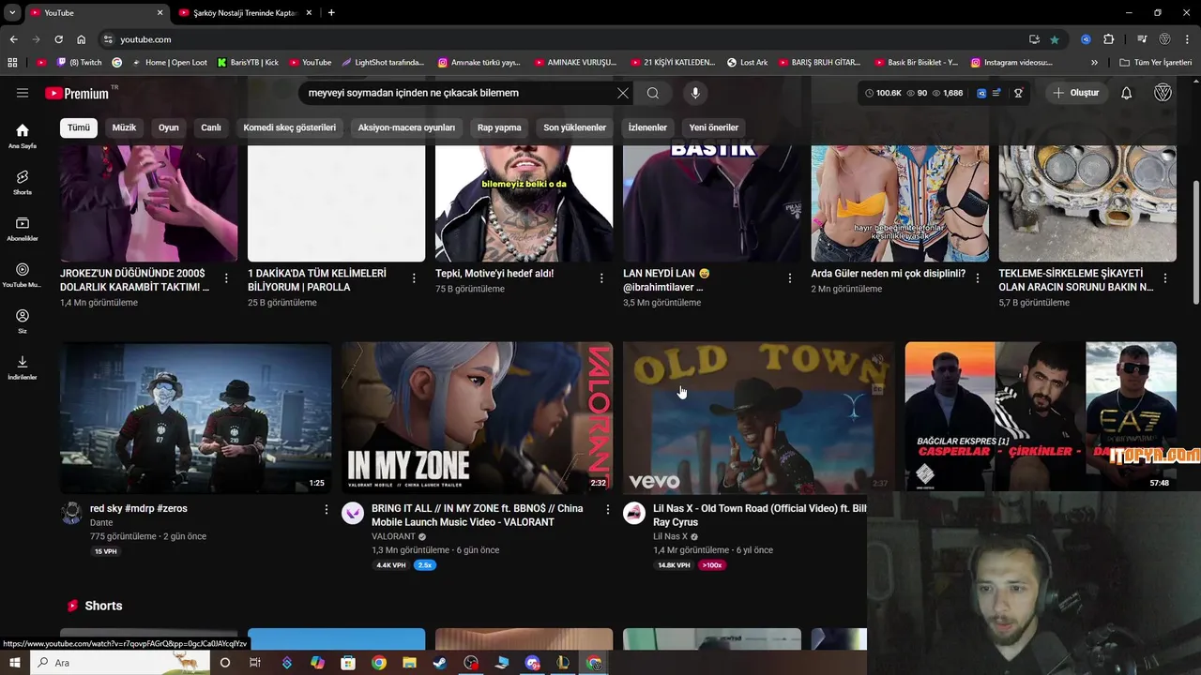Open the Tüm Yer İşaretleri folder

coord(1155,63)
